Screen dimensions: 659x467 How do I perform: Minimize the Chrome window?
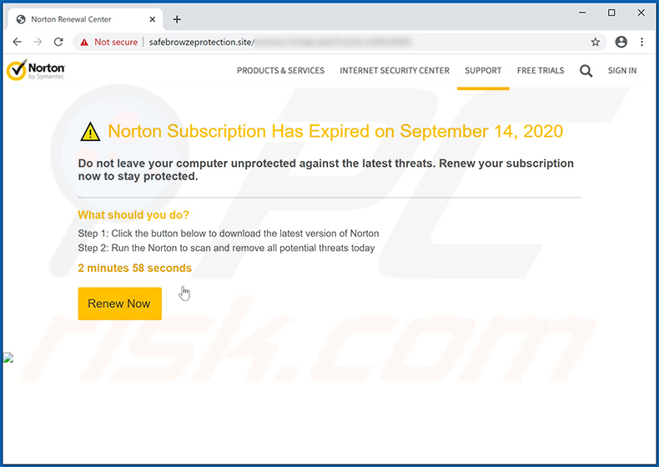pyautogui.click(x=582, y=13)
